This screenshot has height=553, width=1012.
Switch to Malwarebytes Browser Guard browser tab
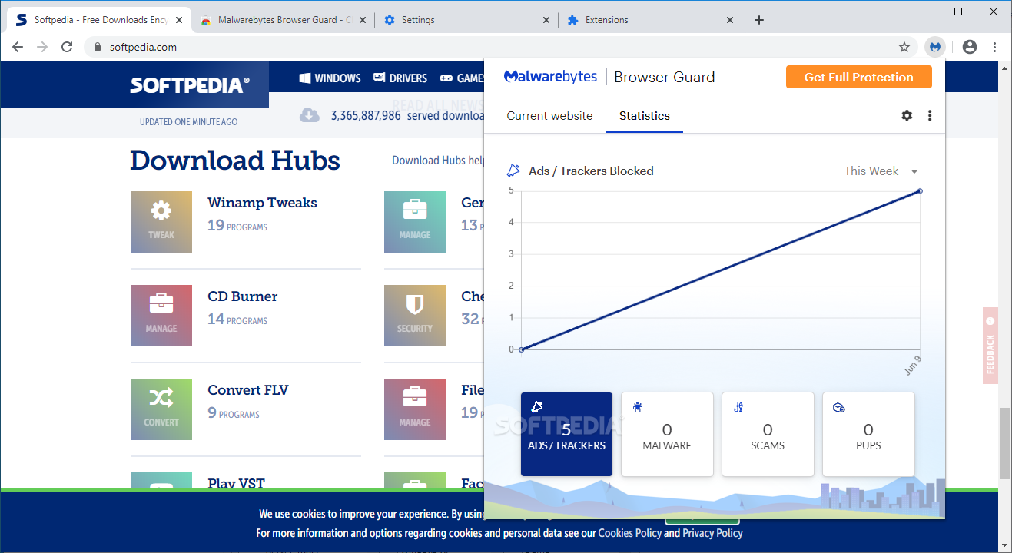[281, 20]
